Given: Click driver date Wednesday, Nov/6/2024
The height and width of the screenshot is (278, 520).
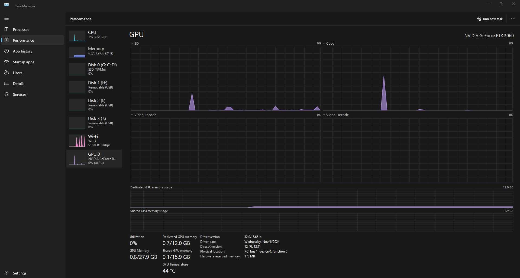Looking at the screenshot, I should tap(262, 242).
